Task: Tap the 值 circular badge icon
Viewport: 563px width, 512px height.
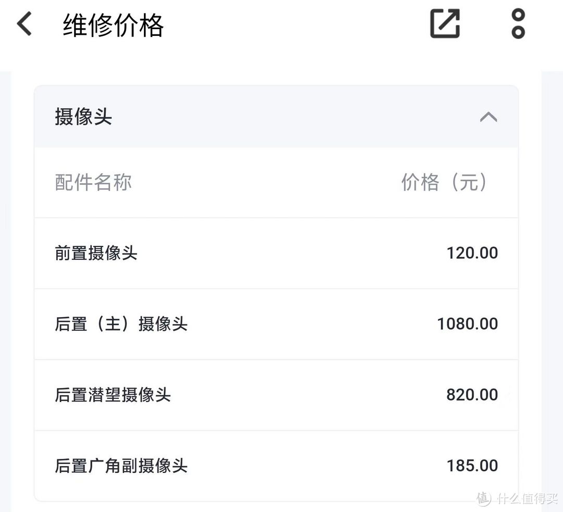Action: [482, 498]
